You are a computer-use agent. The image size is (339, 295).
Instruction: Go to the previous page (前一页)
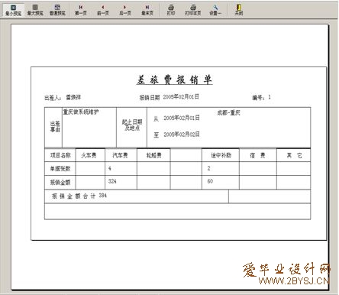click(x=103, y=10)
